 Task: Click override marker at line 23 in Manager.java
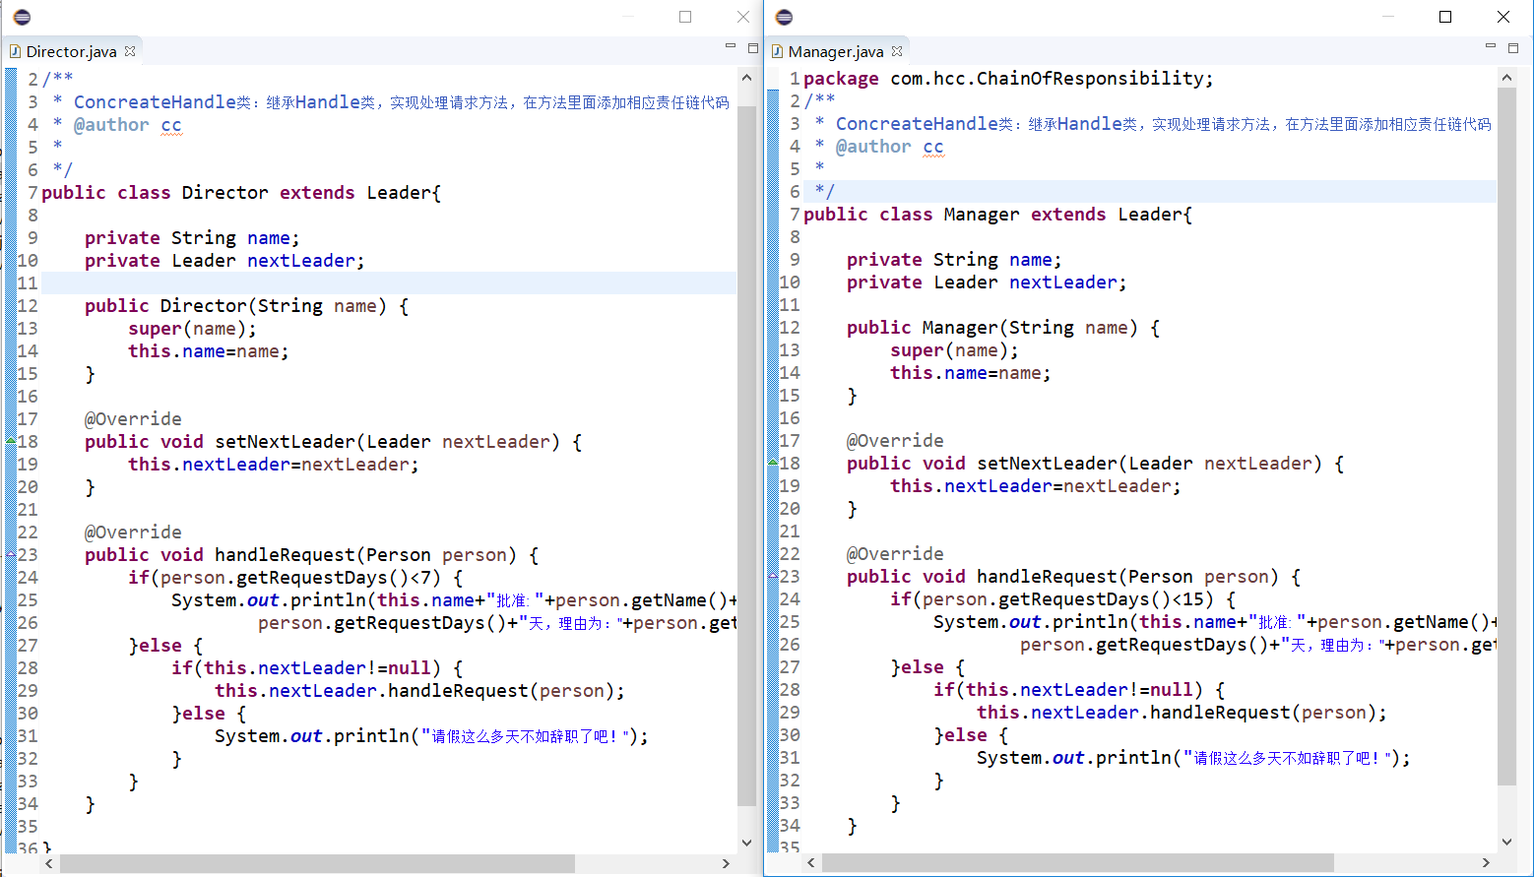point(773,576)
